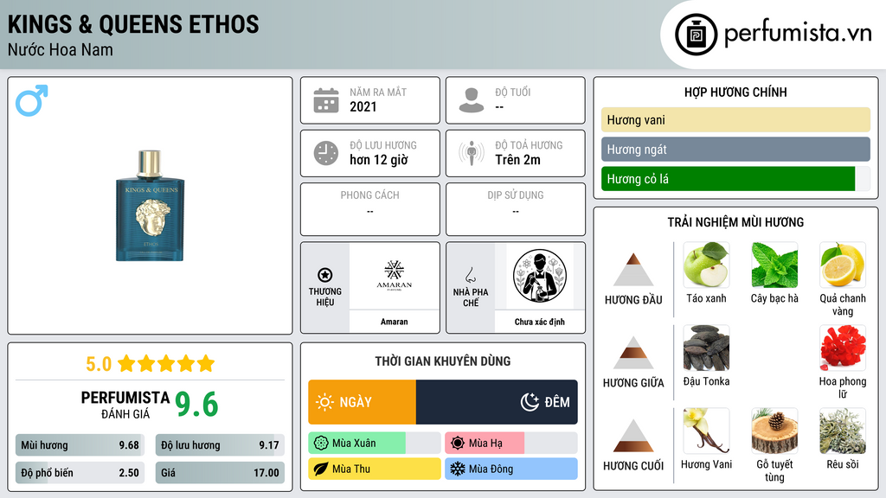Screen dimensions: 886x498
Task: Open the Kings & Queens Ethos bottle image
Action: pos(151,206)
